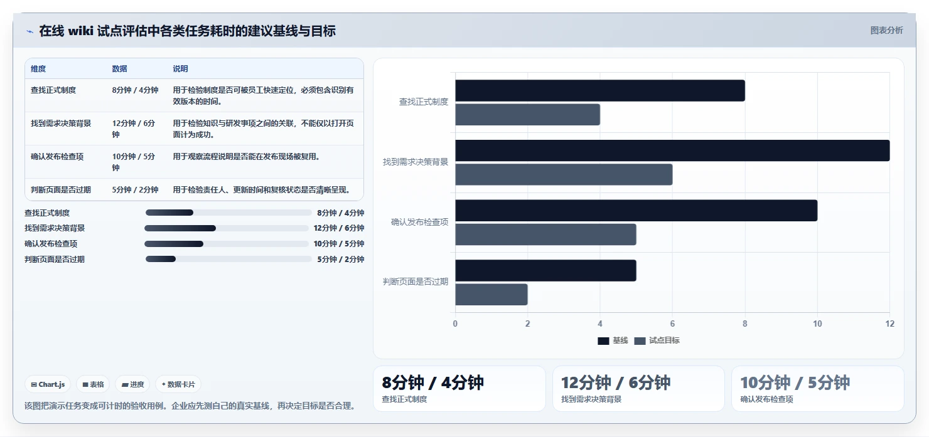
Task: Click the 维度 column header
Action: (38, 69)
